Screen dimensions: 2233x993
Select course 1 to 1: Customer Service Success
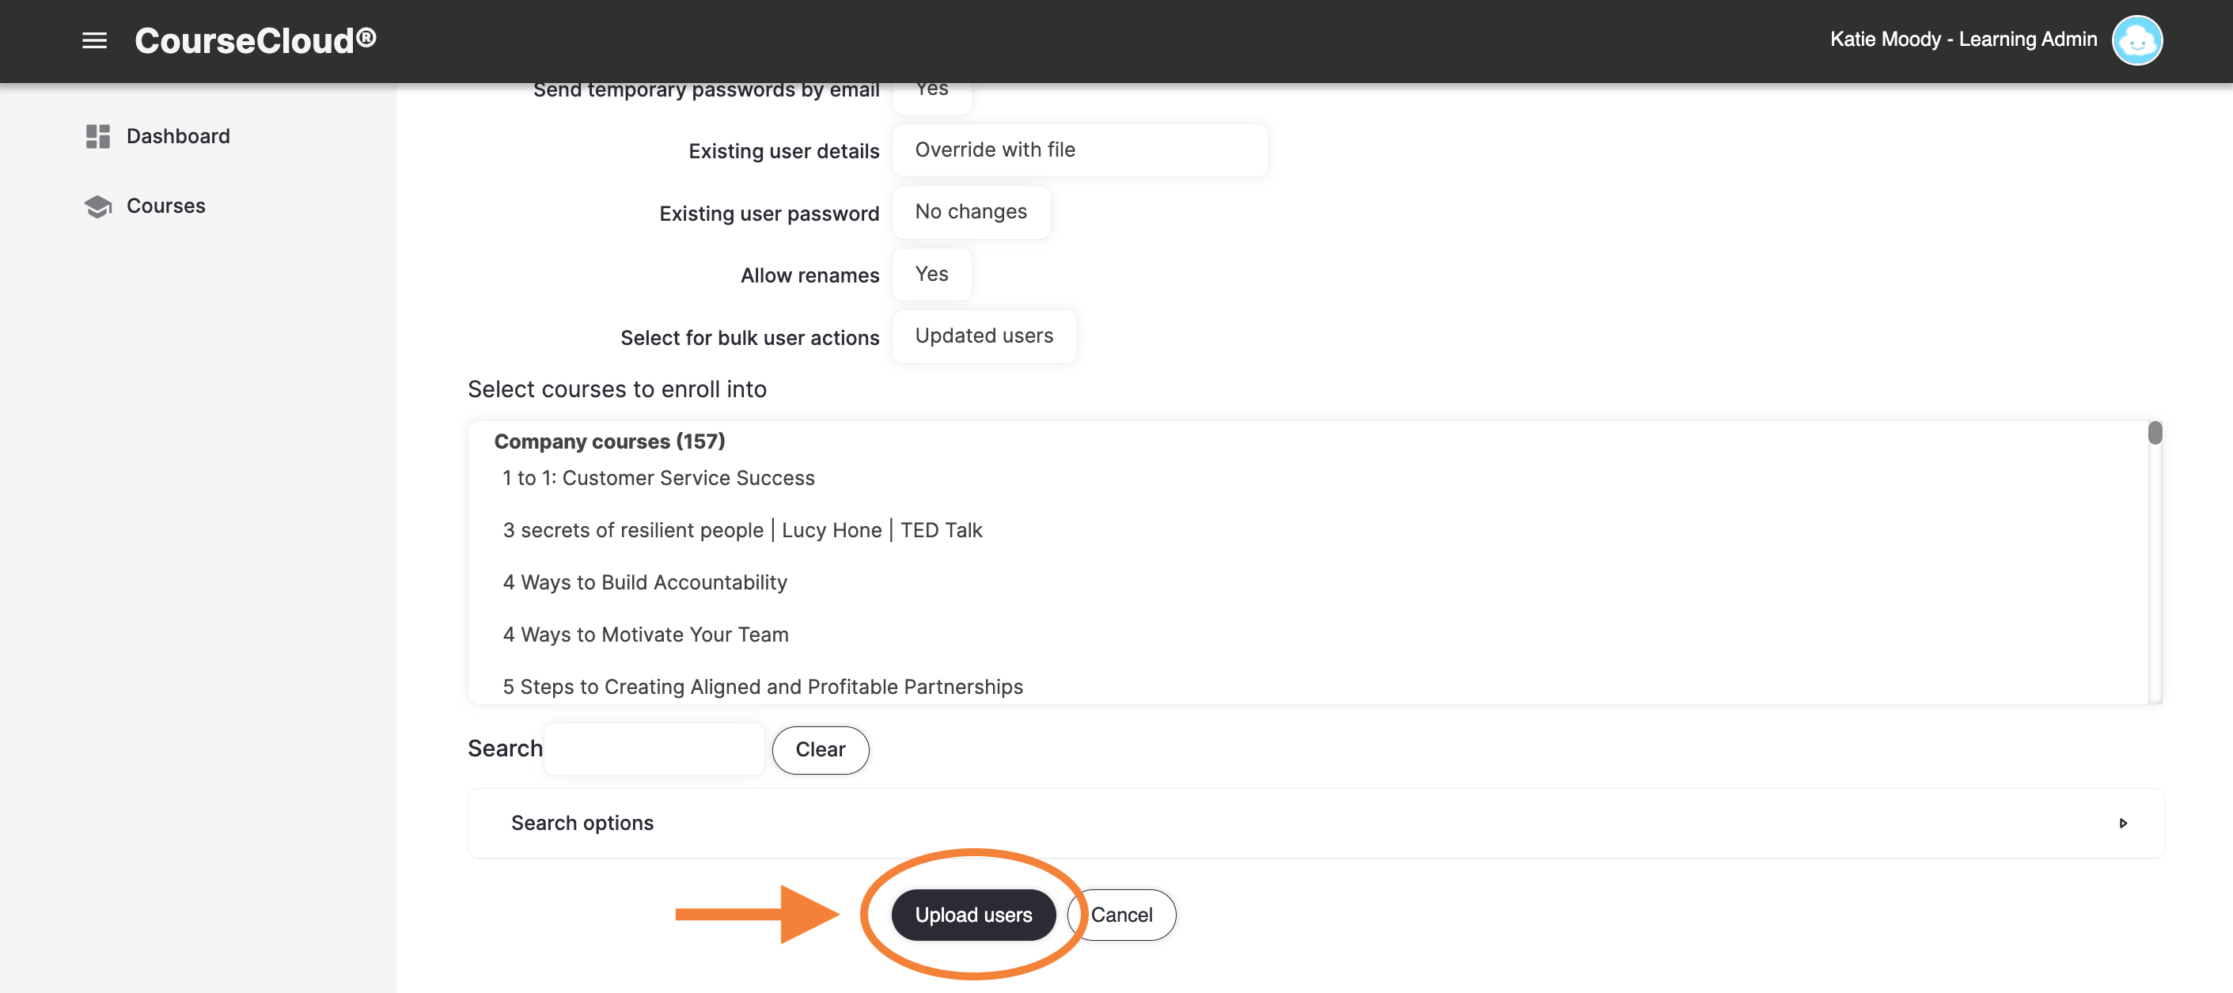tap(658, 479)
